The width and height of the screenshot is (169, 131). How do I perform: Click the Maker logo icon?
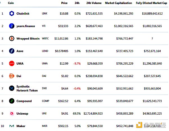tap(12, 126)
